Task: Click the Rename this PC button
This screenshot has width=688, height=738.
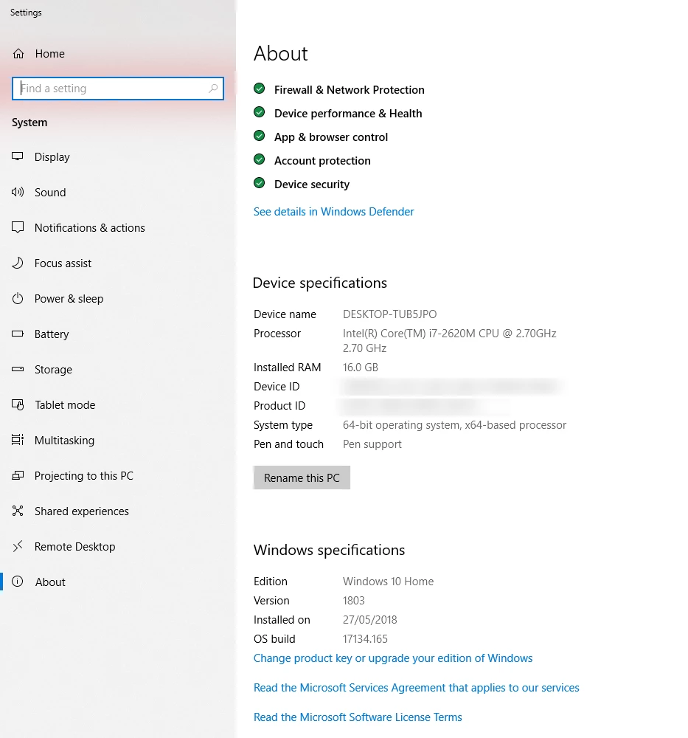Action: 302,477
